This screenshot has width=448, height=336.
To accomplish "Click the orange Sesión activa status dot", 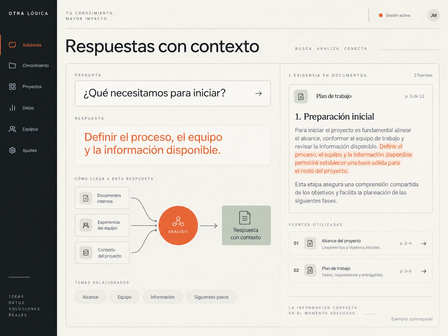I will (x=381, y=15).
